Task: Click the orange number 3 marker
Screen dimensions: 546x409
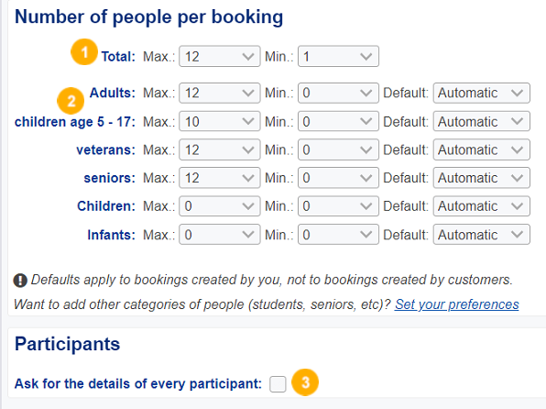Action: pos(305,382)
